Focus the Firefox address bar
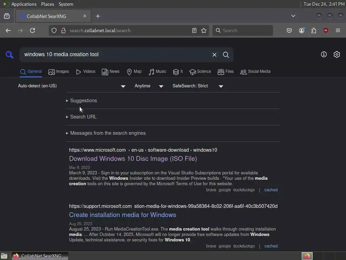 pyautogui.click(x=129, y=30)
